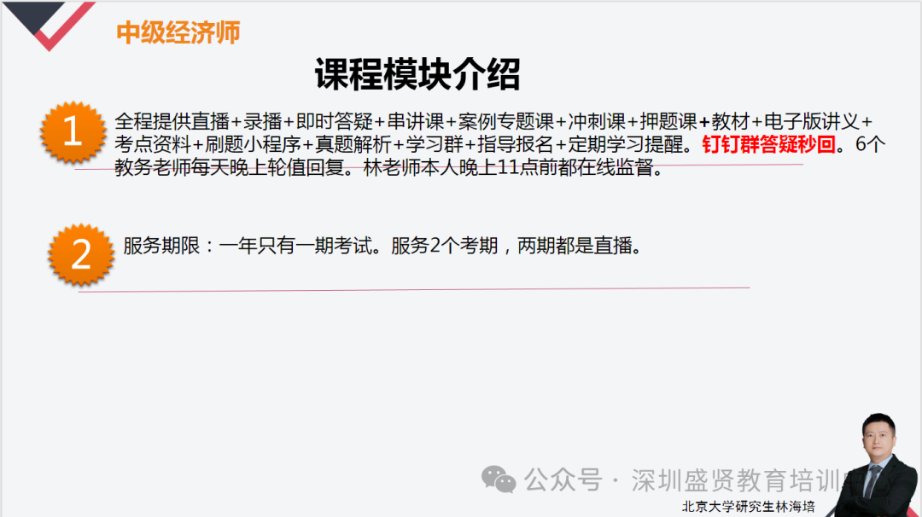Click the orange number 2 badge

coord(81,255)
